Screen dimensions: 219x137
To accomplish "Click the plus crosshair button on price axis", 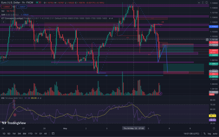I will (207, 40).
